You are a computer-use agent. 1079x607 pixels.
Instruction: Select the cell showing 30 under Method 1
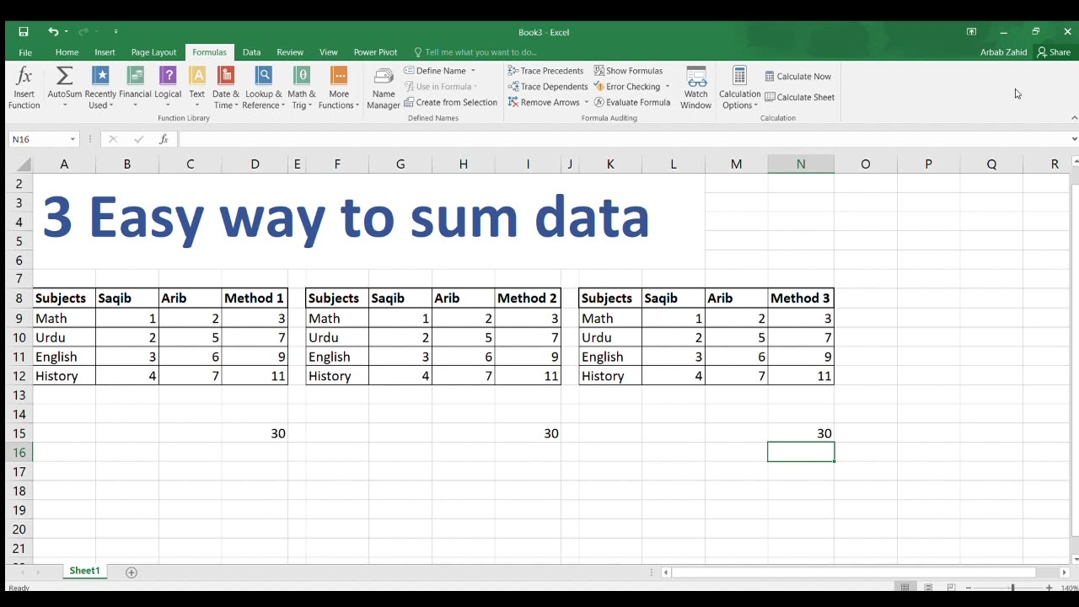point(255,433)
